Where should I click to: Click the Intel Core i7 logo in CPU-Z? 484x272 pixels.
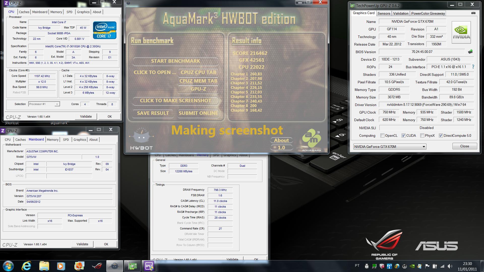tap(105, 30)
